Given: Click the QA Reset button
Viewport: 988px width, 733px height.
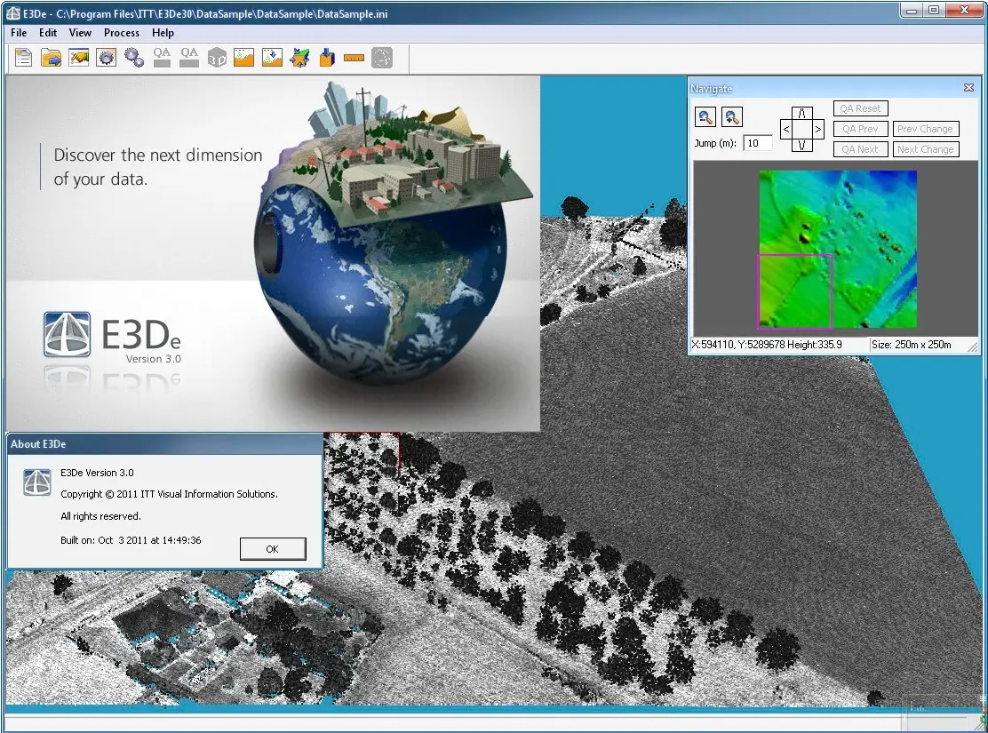Looking at the screenshot, I should click(x=860, y=108).
